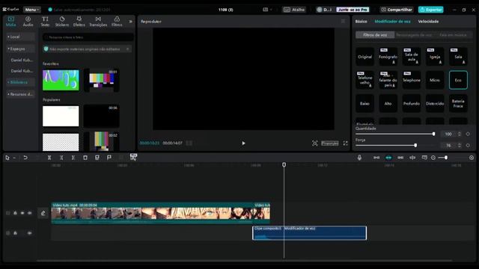Open the Reprodutor panel menu

pos(343,22)
